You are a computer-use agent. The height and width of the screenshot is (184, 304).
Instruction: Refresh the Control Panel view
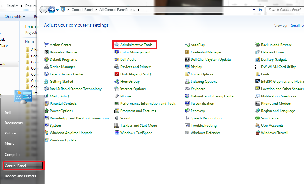click(x=261, y=9)
